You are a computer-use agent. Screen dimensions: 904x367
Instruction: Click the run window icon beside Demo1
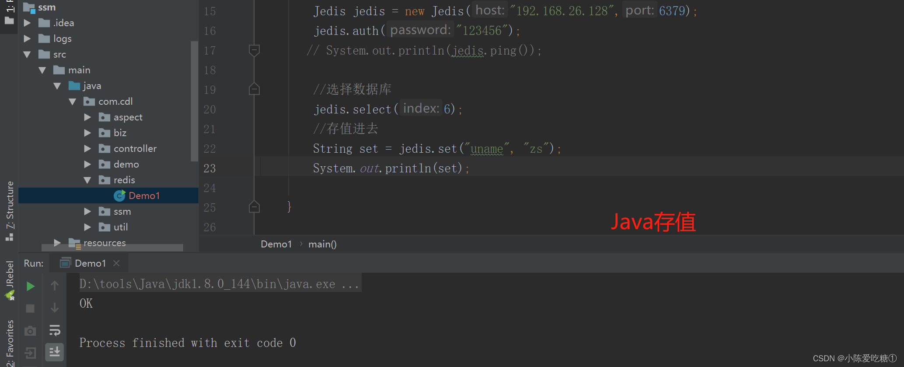[66, 263]
